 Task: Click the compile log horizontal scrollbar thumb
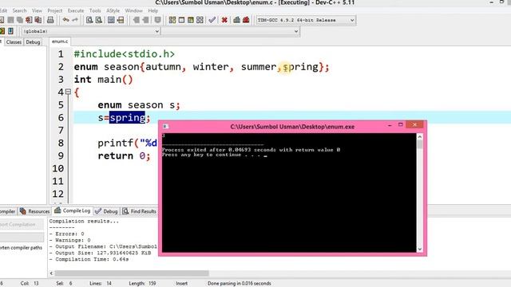pyautogui.click(x=132, y=273)
